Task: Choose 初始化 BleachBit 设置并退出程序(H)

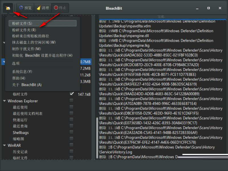Action: (42, 55)
